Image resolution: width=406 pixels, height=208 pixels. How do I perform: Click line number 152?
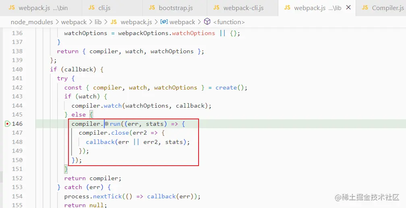[x=17, y=178]
